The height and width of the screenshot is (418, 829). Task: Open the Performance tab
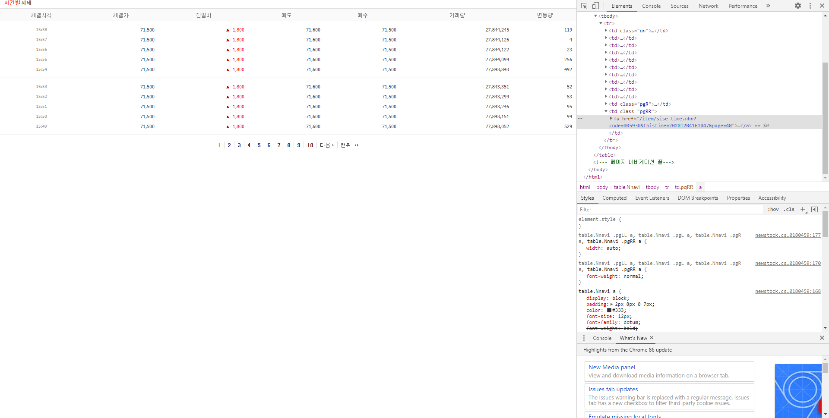(x=743, y=6)
